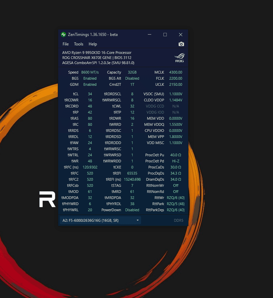Image resolution: width=273 pixels, height=298 pixels.
Task: Click the tCWL value 32
Action: click(x=132, y=106)
